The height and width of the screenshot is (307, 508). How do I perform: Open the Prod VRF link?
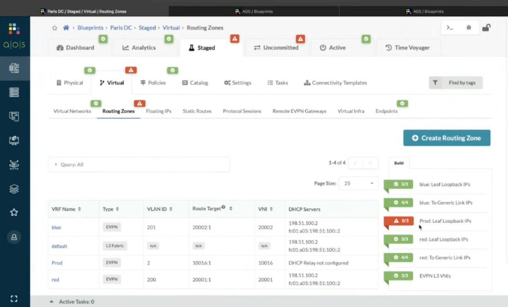(57, 263)
